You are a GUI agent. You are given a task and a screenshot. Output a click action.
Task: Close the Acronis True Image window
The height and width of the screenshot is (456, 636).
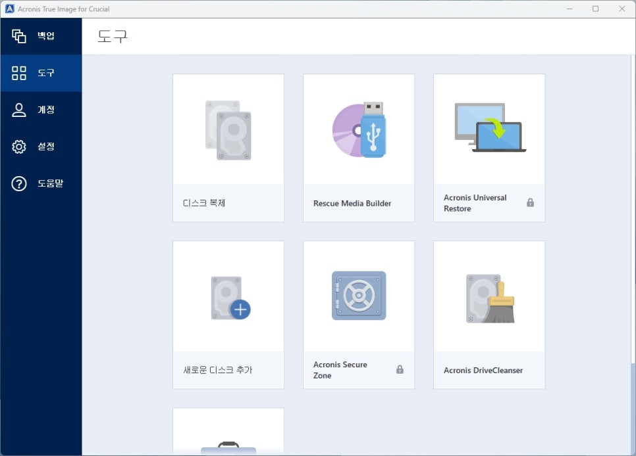622,9
